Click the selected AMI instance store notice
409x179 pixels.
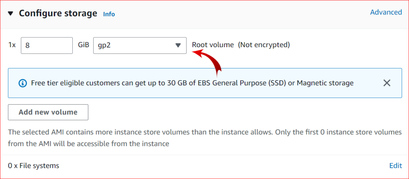[205, 138]
